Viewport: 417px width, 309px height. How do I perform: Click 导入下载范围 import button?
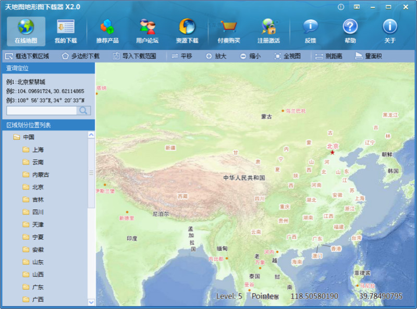click(134, 56)
